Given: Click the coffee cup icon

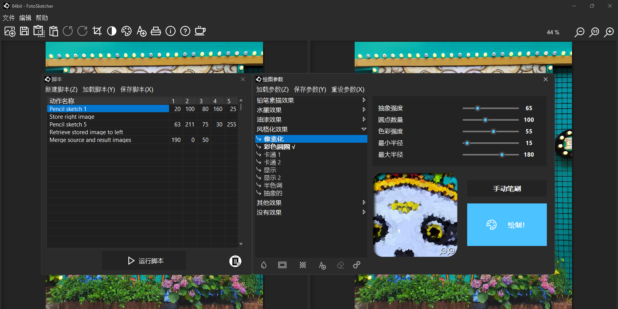Looking at the screenshot, I should 200,31.
